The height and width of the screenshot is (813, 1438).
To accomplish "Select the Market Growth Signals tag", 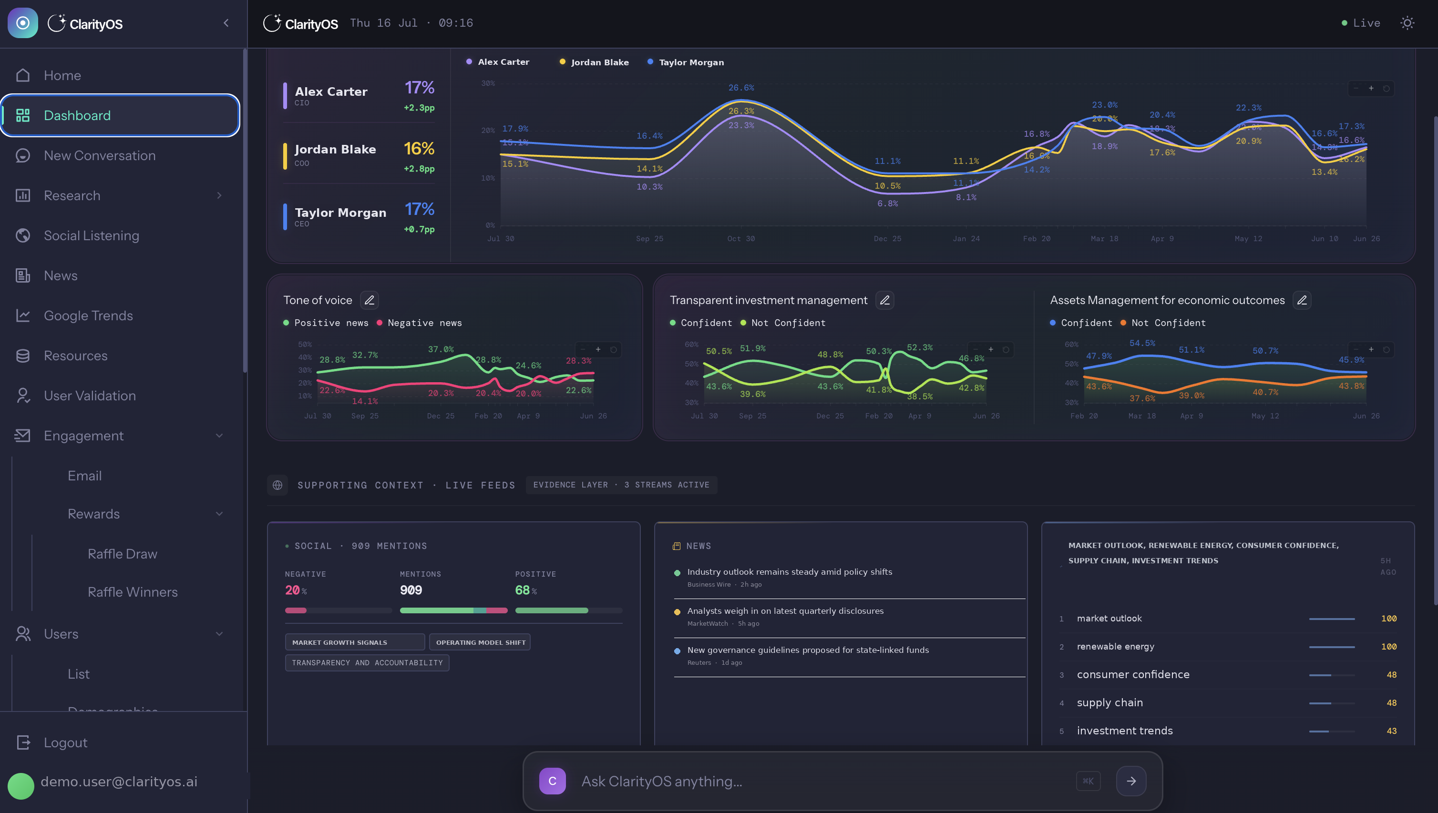I will coord(355,642).
